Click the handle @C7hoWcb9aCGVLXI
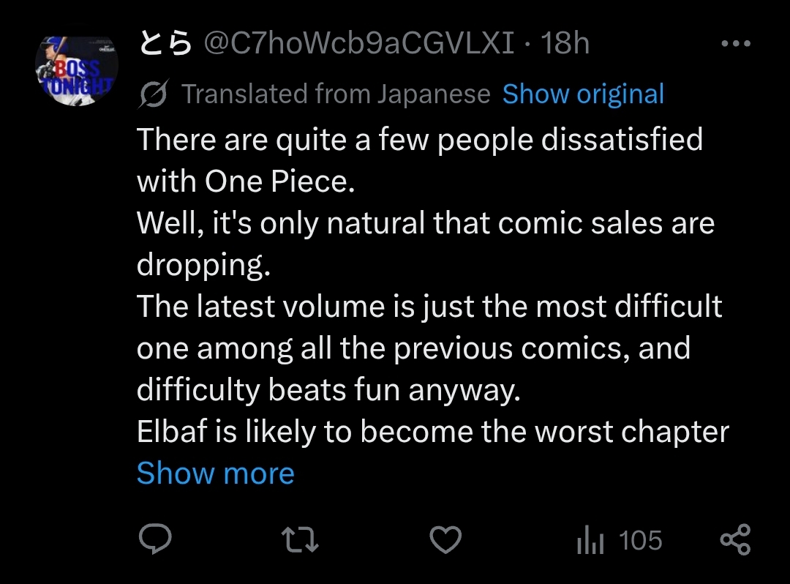This screenshot has width=790, height=584. [359, 43]
